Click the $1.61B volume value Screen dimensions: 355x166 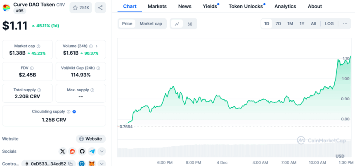(x=71, y=53)
